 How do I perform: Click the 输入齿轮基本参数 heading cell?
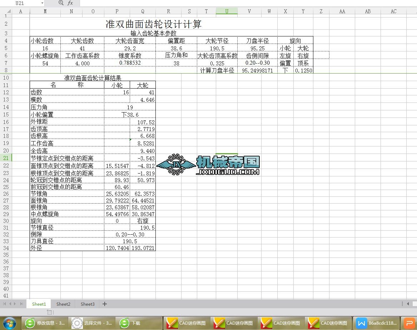[153, 33]
